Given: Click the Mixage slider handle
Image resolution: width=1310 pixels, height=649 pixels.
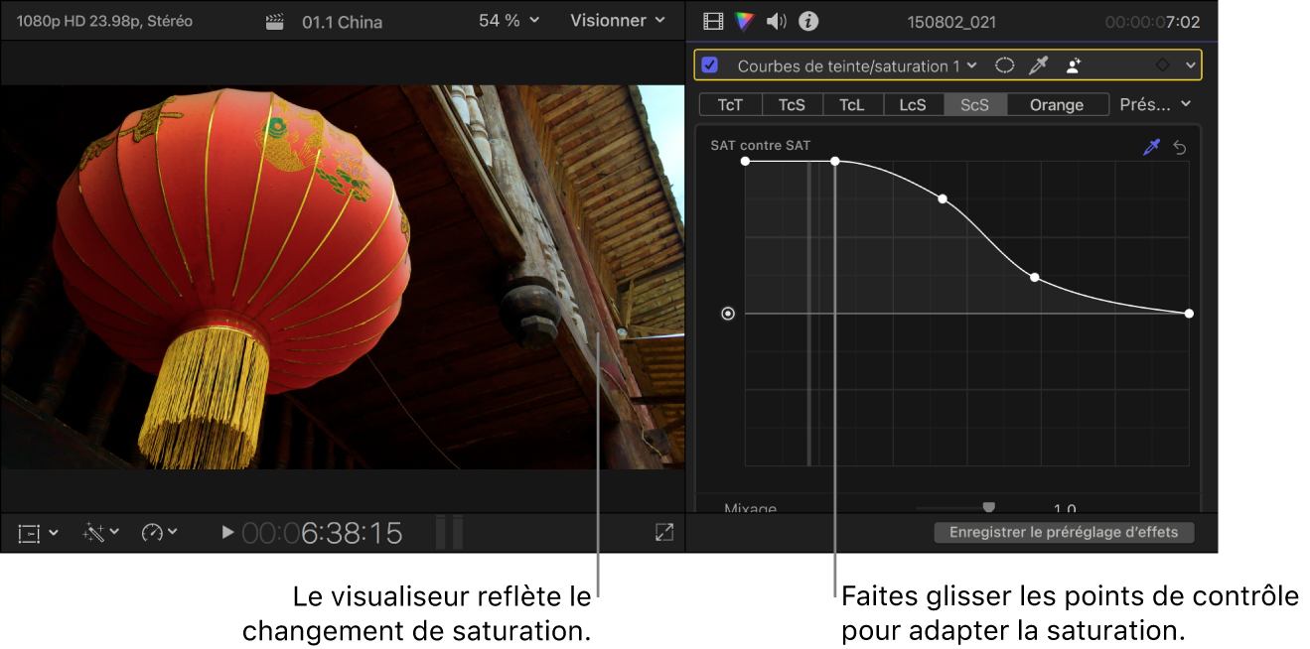Looking at the screenshot, I should tap(988, 507).
